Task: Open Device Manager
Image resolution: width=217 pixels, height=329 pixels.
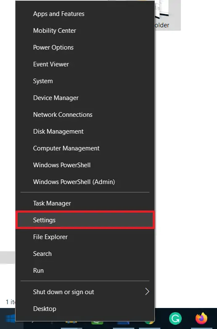Action: pyautogui.click(x=85, y=98)
